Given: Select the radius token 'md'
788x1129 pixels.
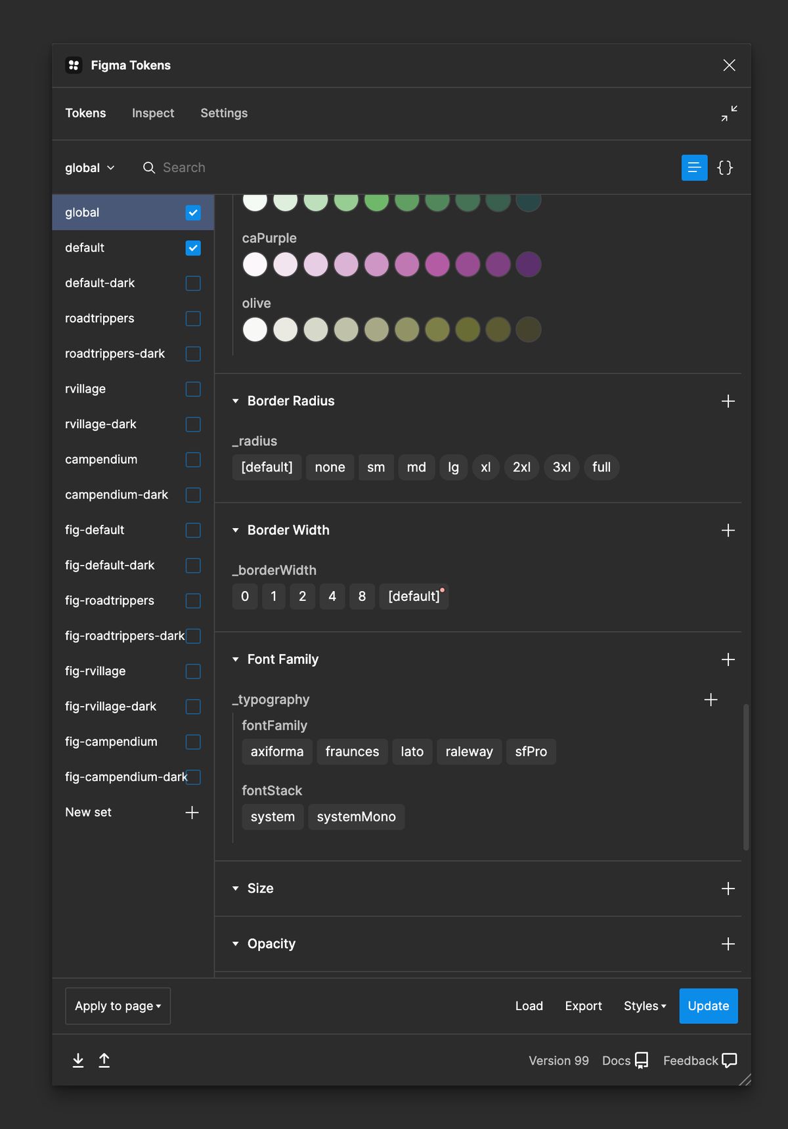Looking at the screenshot, I should coord(416,468).
